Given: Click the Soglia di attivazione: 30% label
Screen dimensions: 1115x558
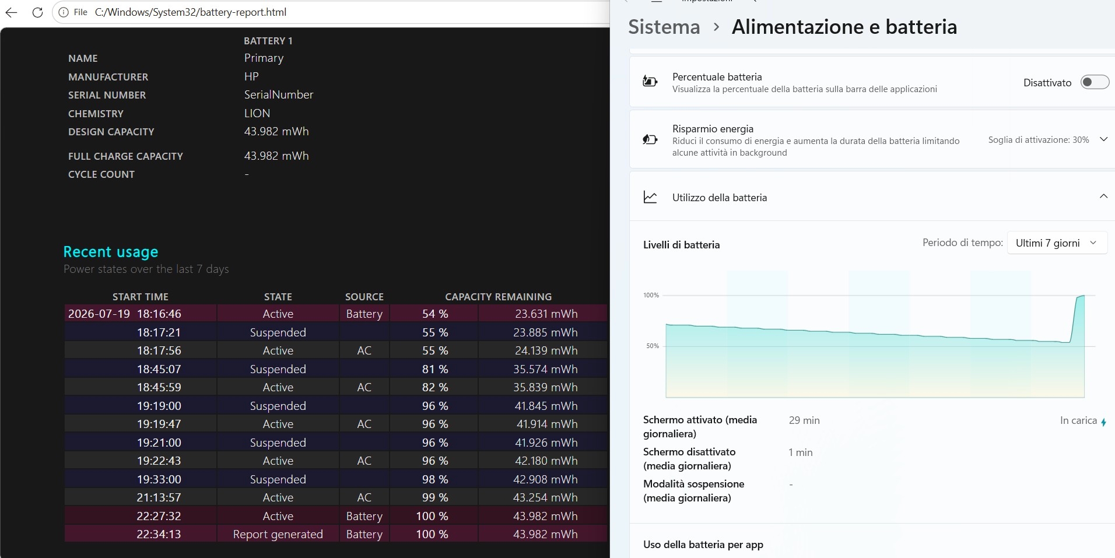Looking at the screenshot, I should click(1039, 140).
